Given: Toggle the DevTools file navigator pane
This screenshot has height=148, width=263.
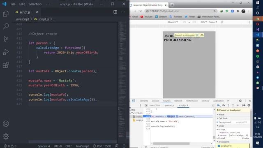Looking at the screenshot, I should [x=146, y=105].
